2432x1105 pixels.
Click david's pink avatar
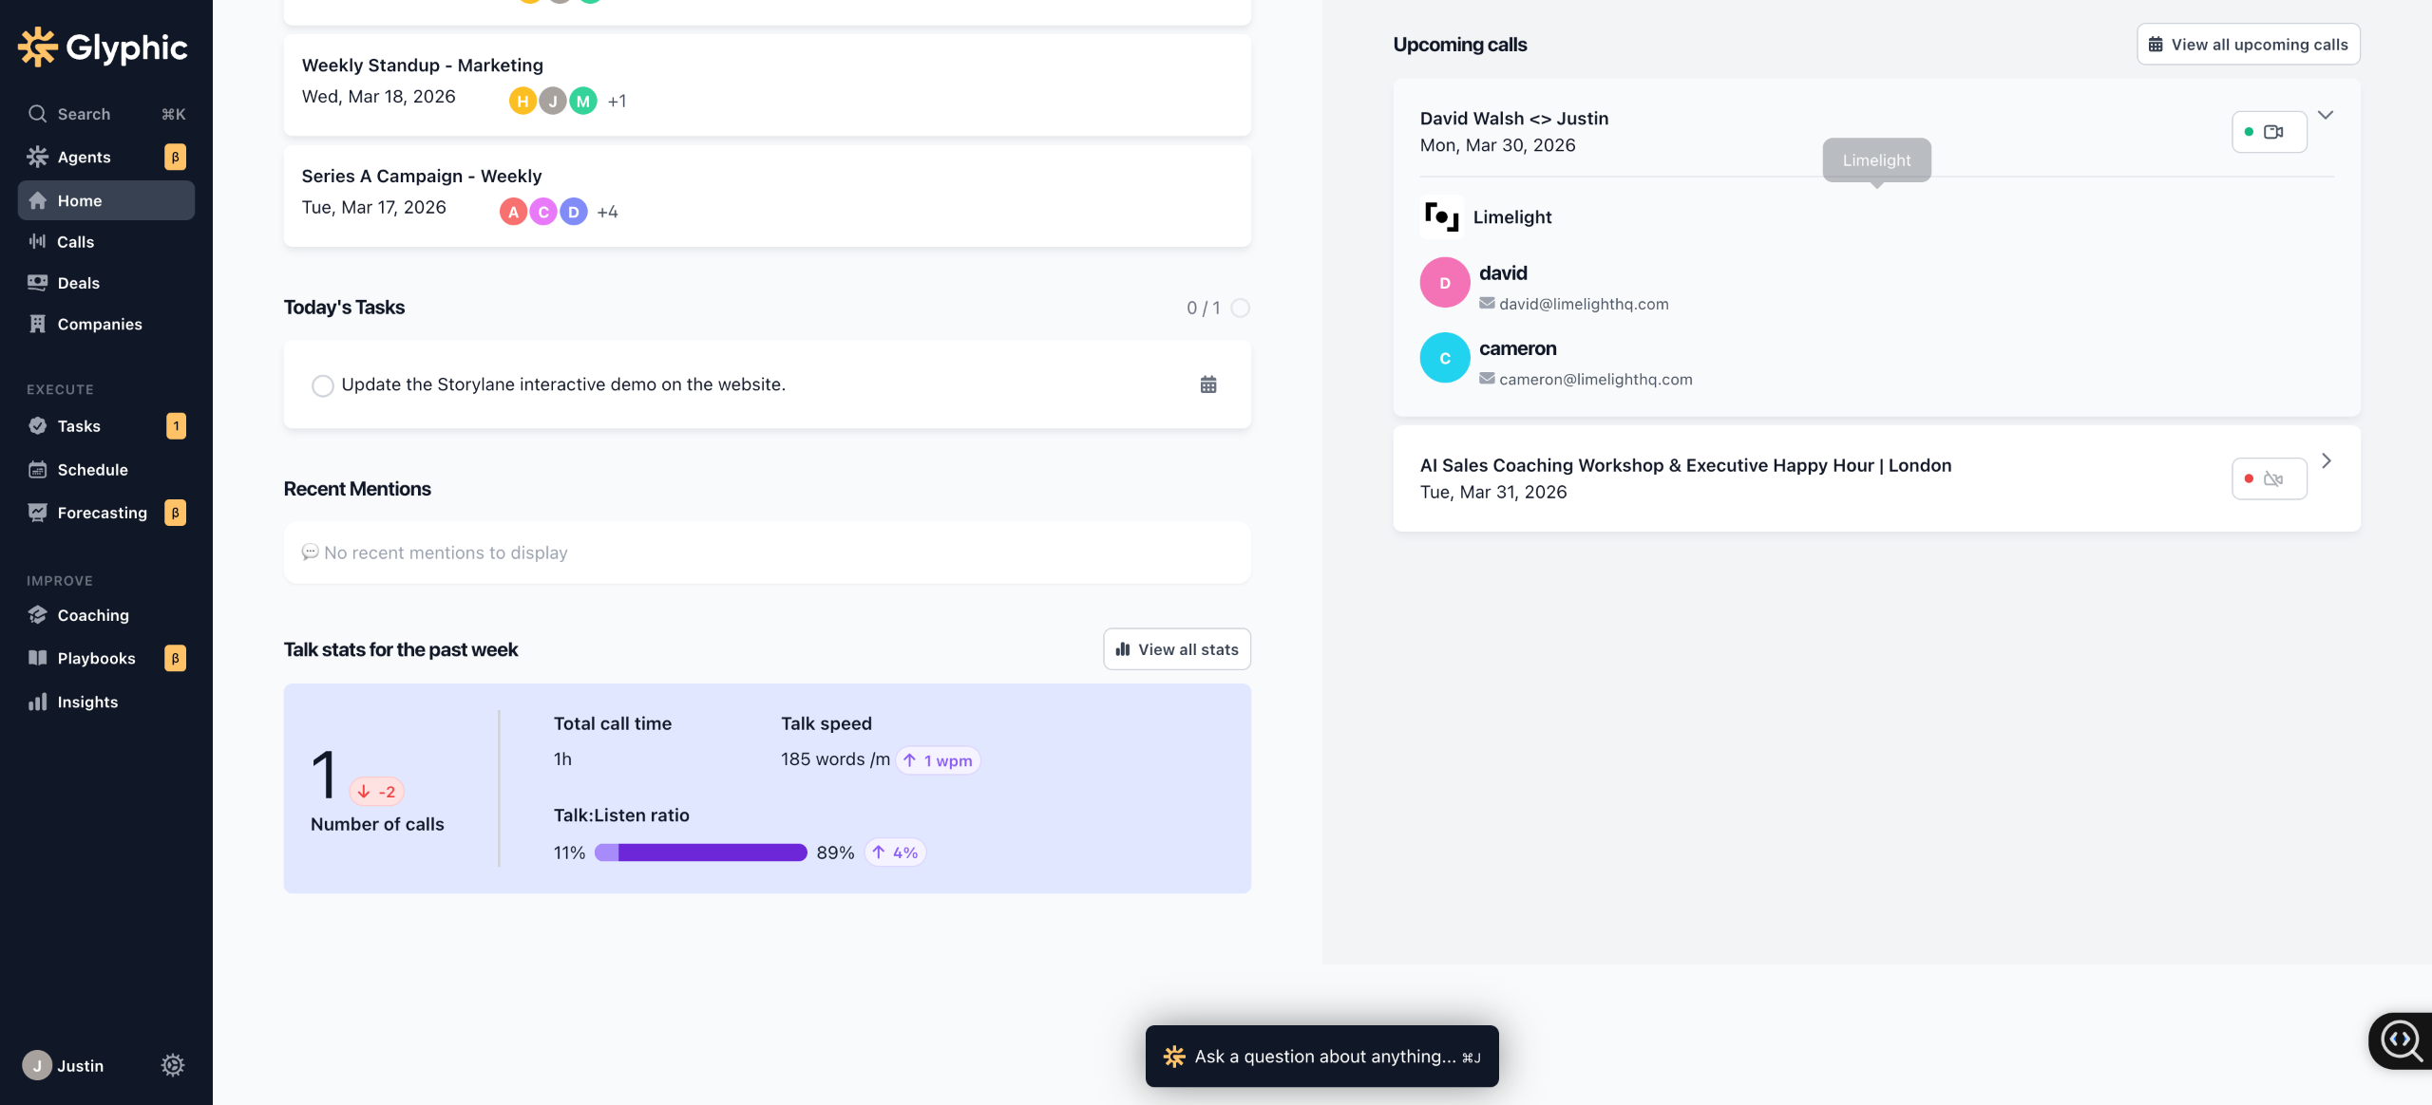1444,283
